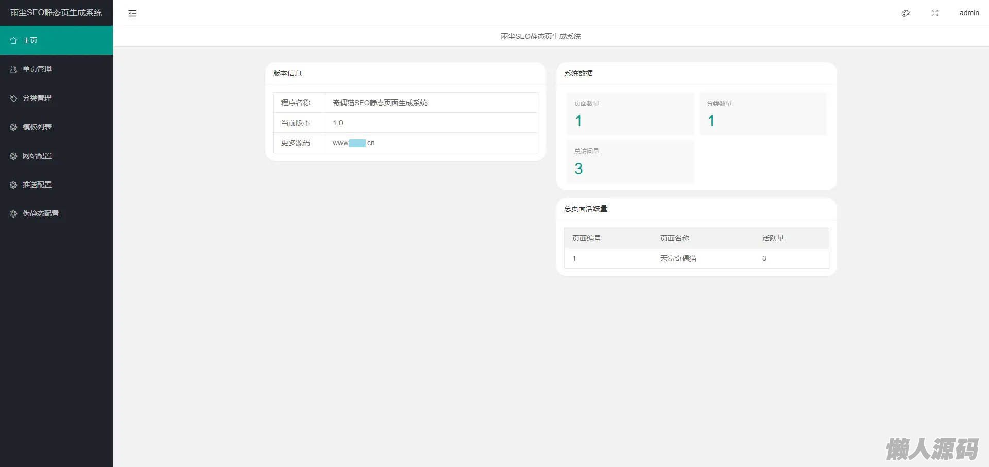Collapse the sidebar with the menu toggle
The height and width of the screenshot is (467, 989).
coord(132,13)
